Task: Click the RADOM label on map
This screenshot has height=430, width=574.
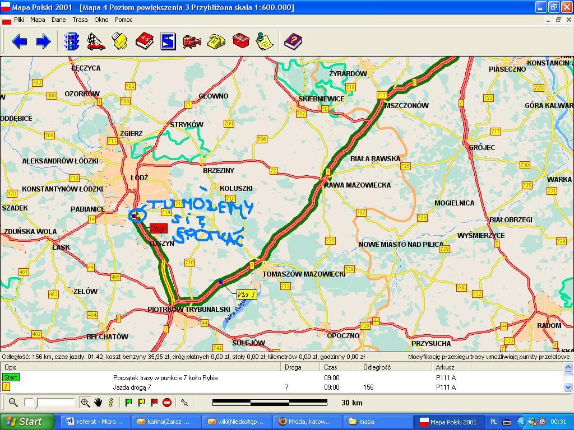Action: tap(549, 325)
